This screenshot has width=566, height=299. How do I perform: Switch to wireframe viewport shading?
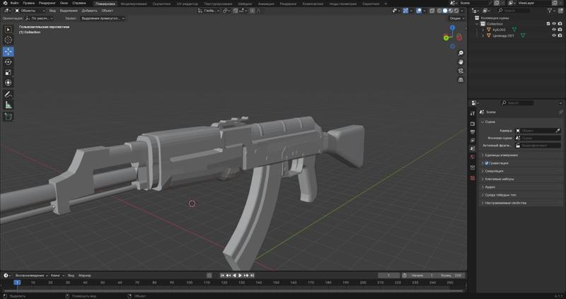(439, 11)
